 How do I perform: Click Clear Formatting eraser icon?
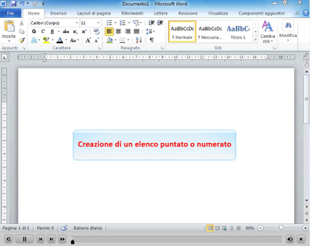pyautogui.click(x=96, y=31)
